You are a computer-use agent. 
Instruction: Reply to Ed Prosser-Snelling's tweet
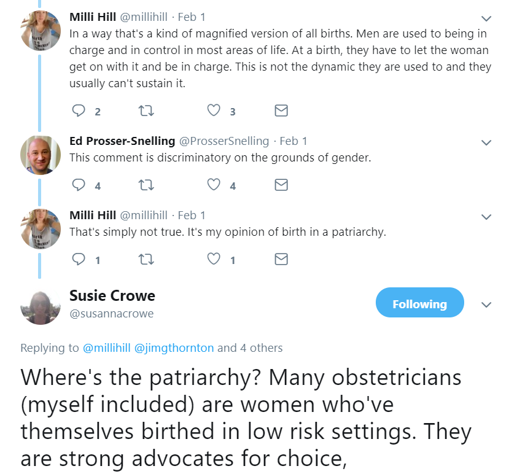tap(79, 185)
